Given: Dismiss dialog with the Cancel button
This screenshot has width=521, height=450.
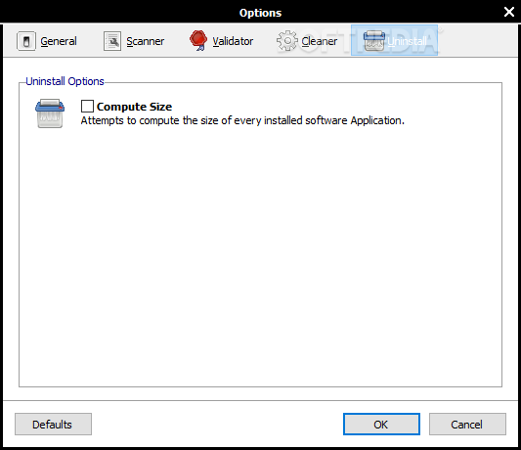Looking at the screenshot, I should [x=467, y=424].
